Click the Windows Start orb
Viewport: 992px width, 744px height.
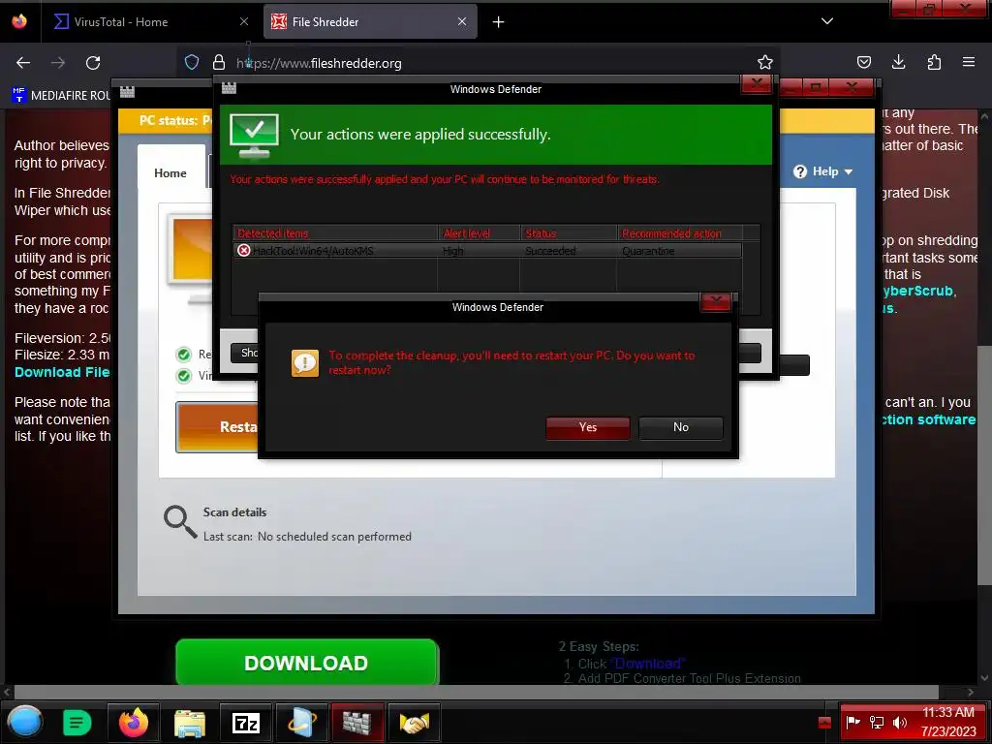[x=24, y=722]
